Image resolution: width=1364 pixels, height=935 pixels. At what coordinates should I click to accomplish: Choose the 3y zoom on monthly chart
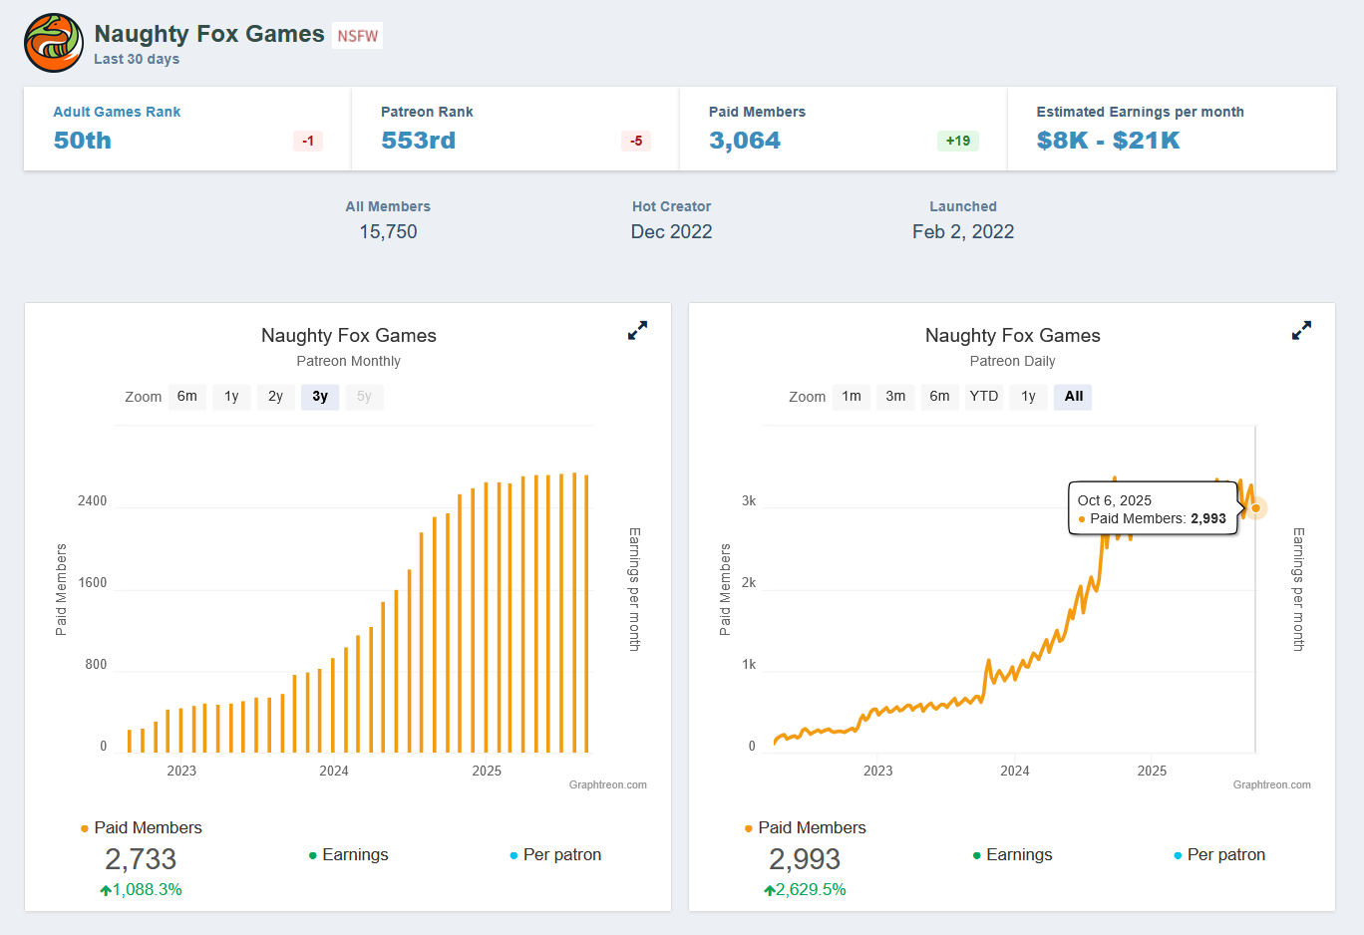tap(320, 397)
